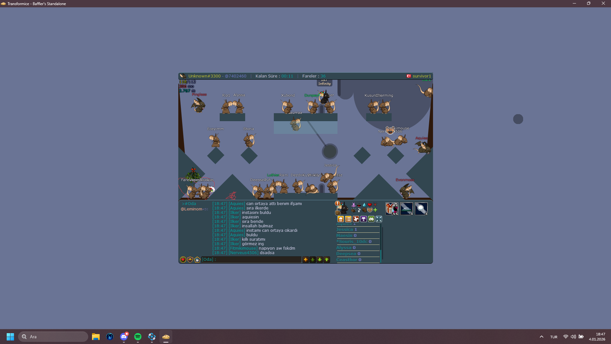Screen dimensions: 611x344
Task: Click [Fitmikimouse] name in chat
Action: (x=243, y=248)
